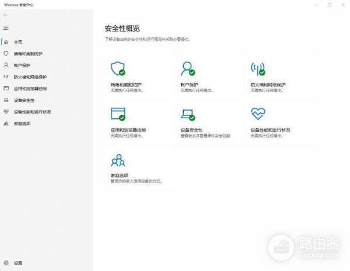Image resolution: width=350 pixels, height=271 pixels.
Task: Click the family people icon in sidebar
Action: [6, 124]
